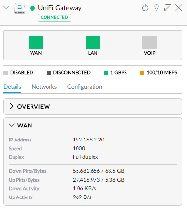Collapse panel using top-left chevron
Screen dimensions: 187x211
coord(6,8)
